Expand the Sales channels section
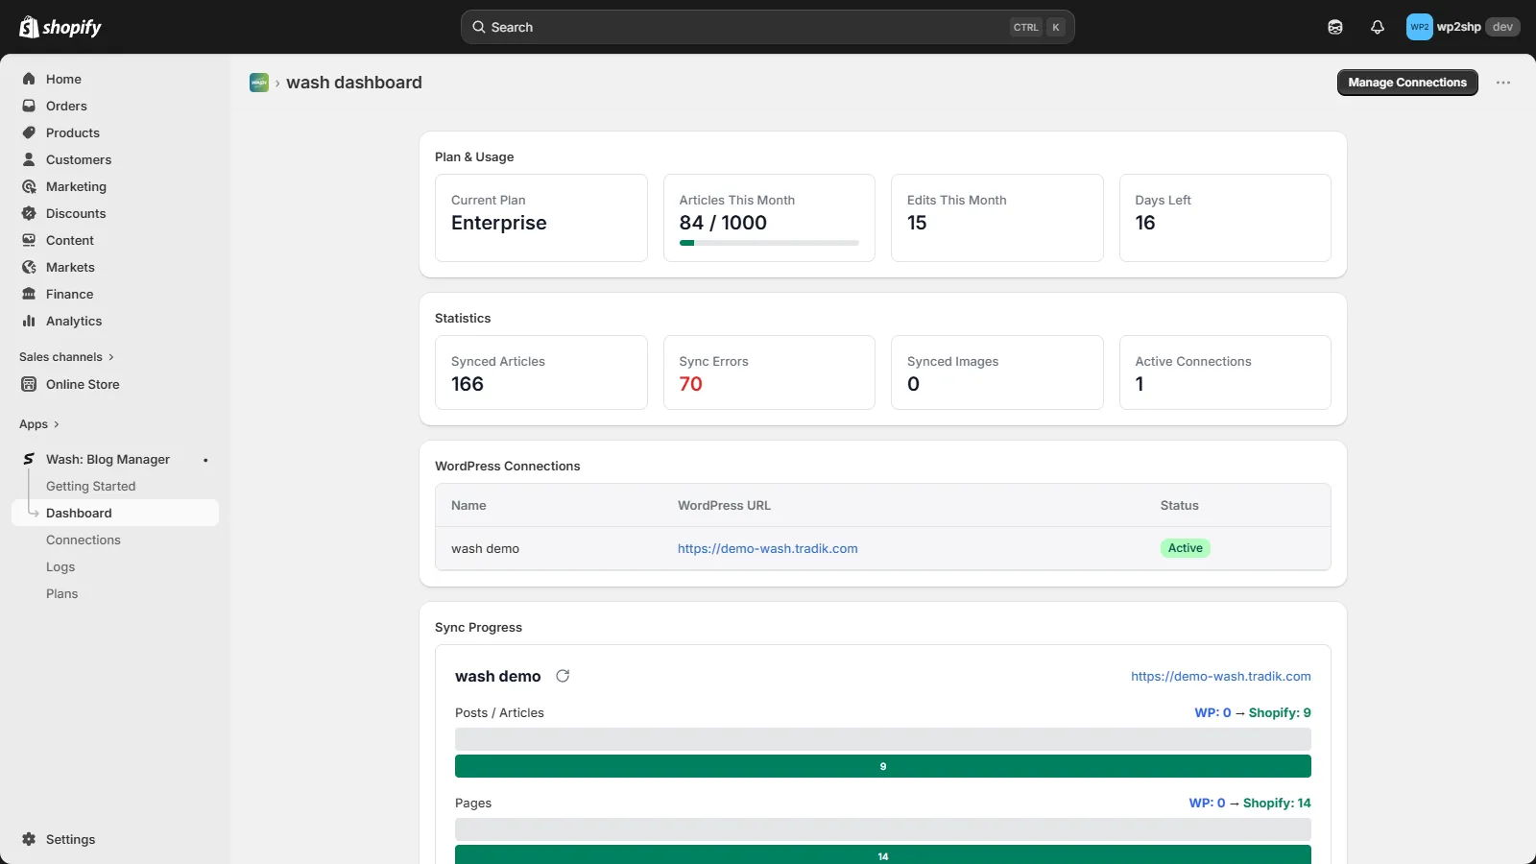 click(66, 357)
